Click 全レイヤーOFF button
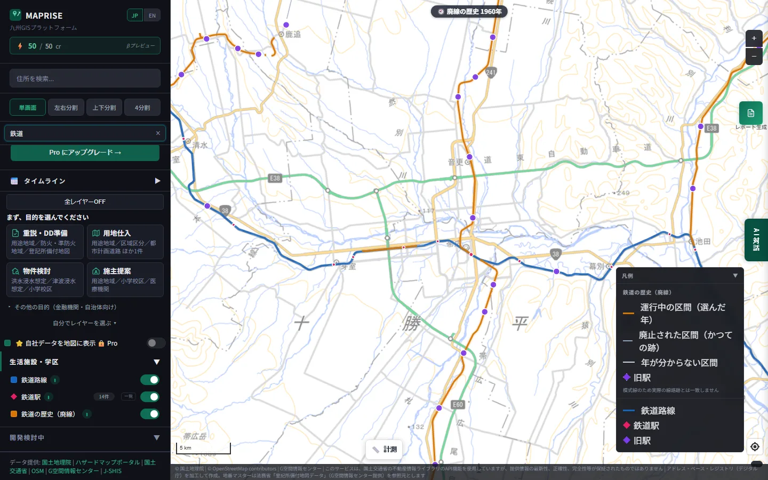Viewport: 768px width, 480px height. click(85, 202)
